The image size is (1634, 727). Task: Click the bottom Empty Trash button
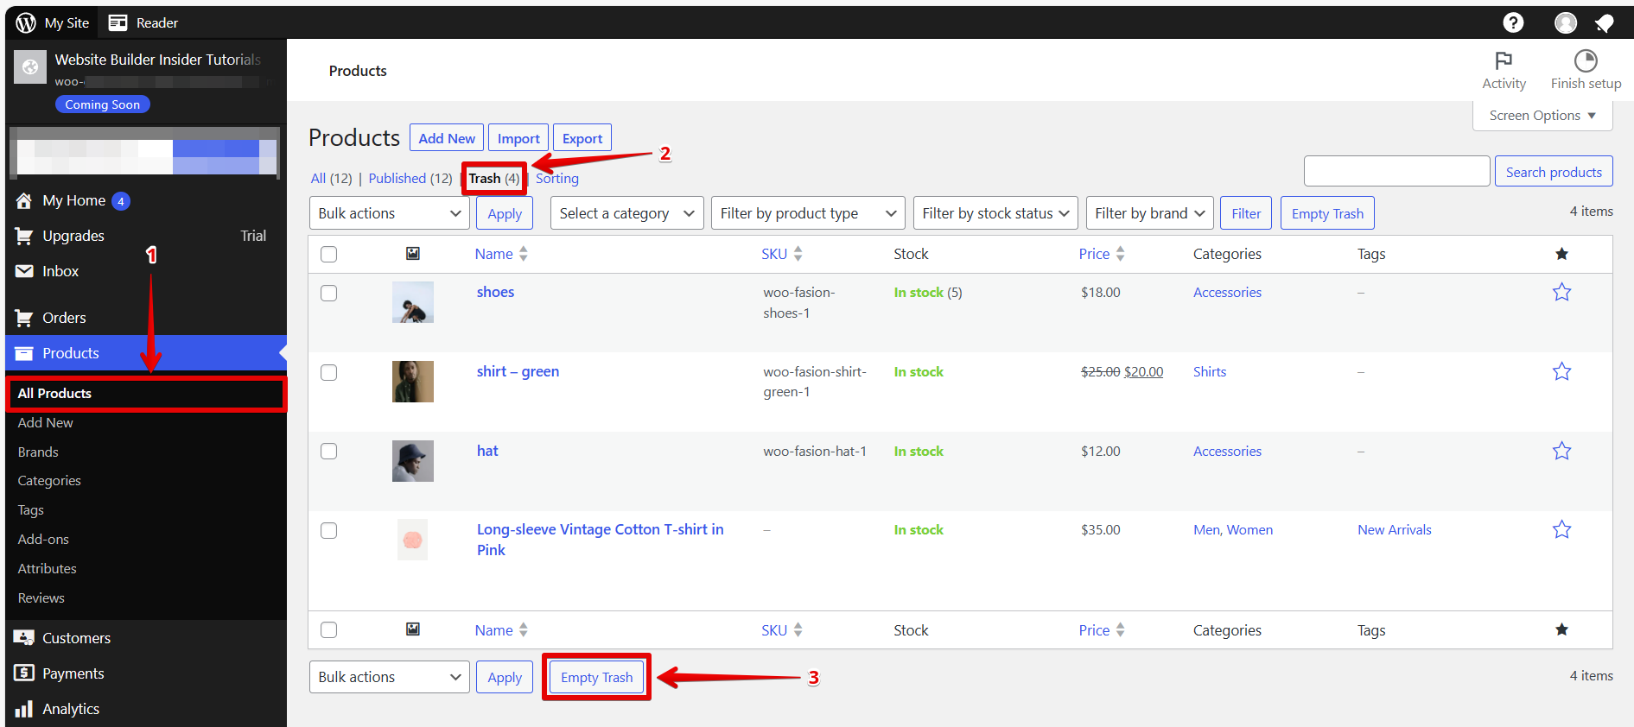pyautogui.click(x=596, y=678)
